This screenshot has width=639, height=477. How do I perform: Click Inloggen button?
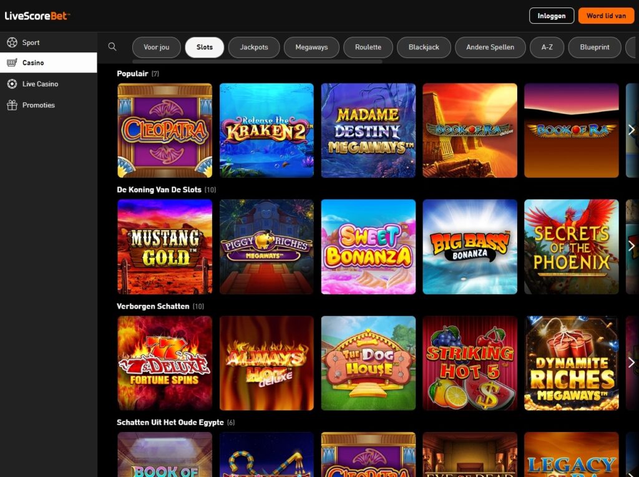[552, 16]
